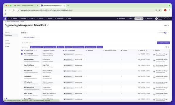Check the box for Emily Johnson
This screenshot has width=175, height=105.
coord(22,60)
